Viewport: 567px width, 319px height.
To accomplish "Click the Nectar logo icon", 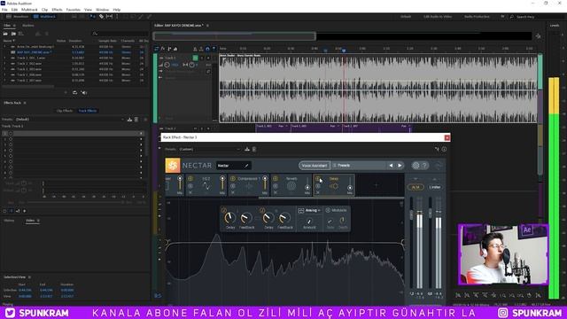I will coord(173,166).
